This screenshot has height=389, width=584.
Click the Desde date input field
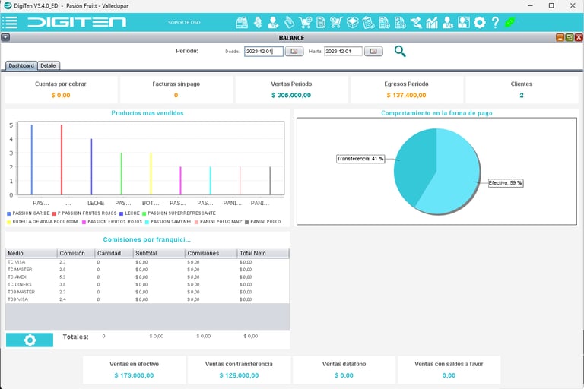coord(264,51)
